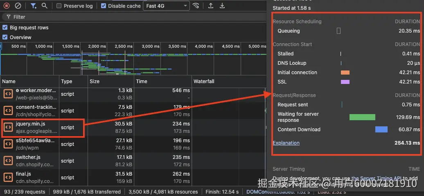The width and height of the screenshot is (424, 196).
Task: Import HAR file upload icon
Action: (211, 6)
